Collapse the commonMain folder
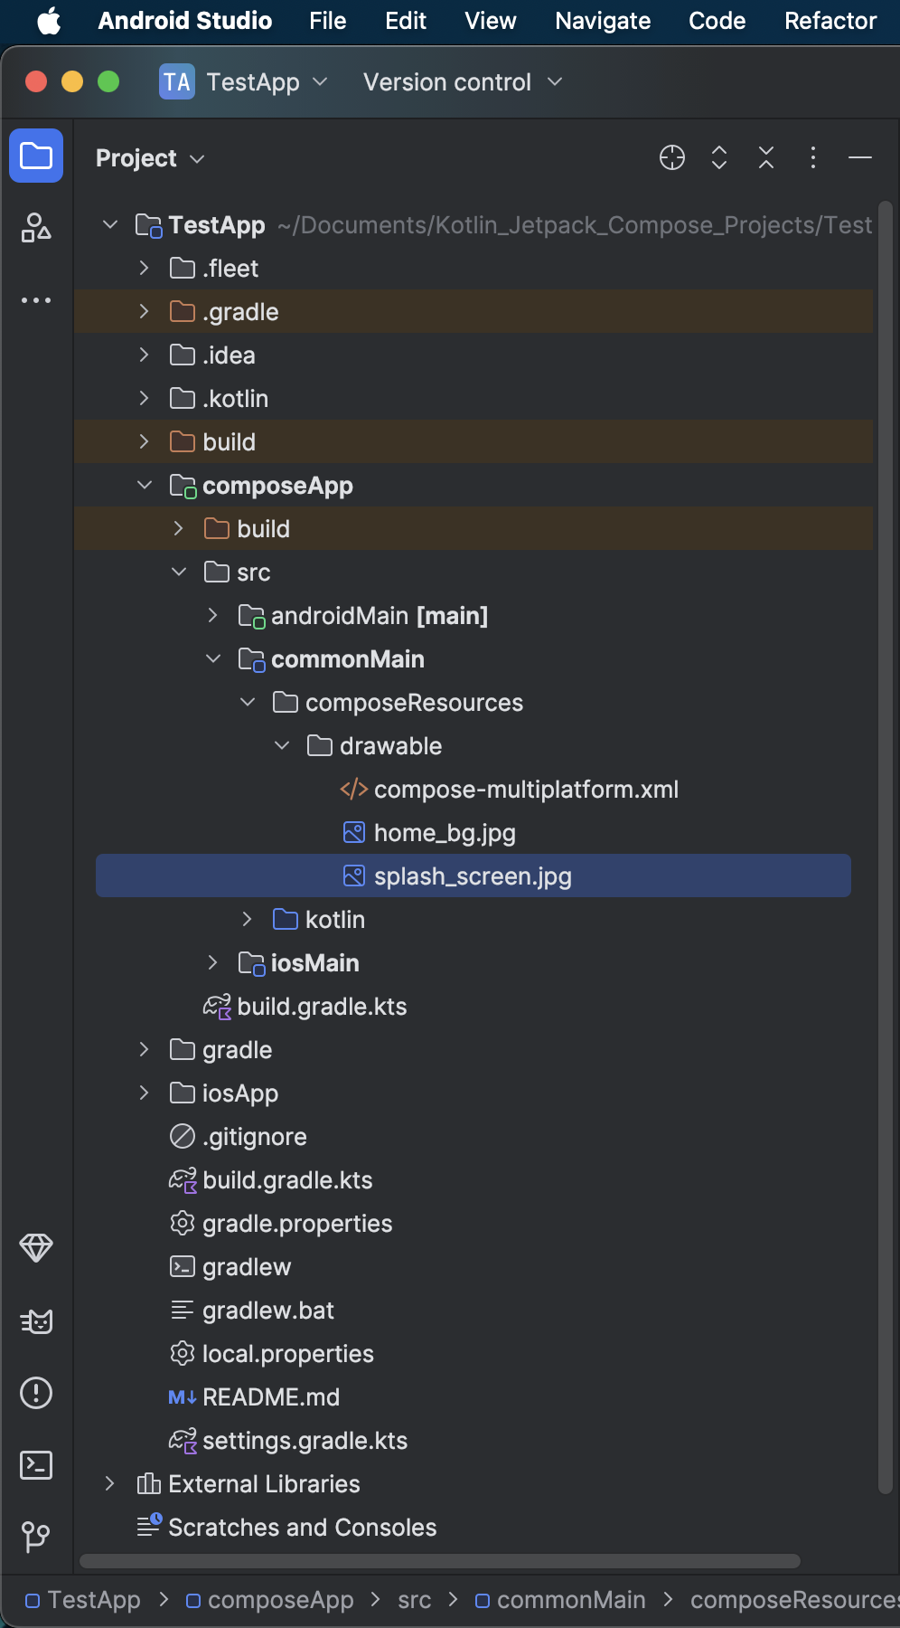Image resolution: width=900 pixels, height=1628 pixels. (x=213, y=658)
